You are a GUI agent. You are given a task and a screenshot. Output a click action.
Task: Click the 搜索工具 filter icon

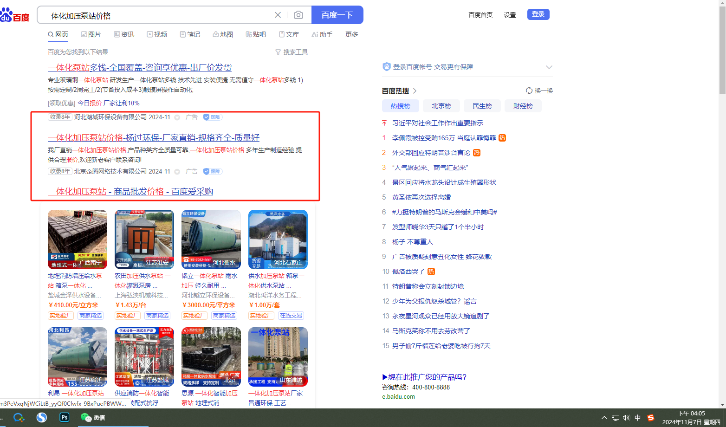click(x=278, y=52)
